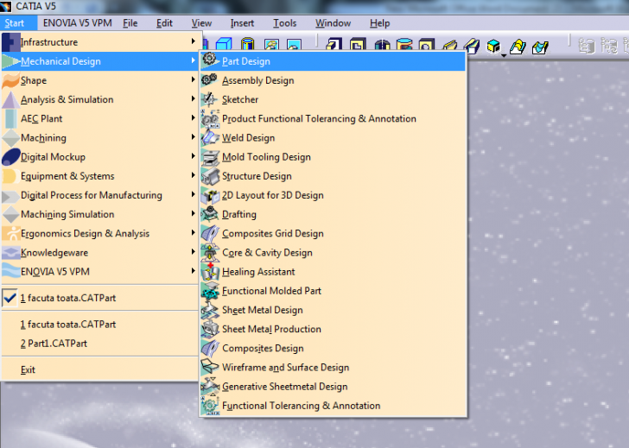Click the Assembly Design gears icon
The height and width of the screenshot is (448, 629).
[x=210, y=79]
